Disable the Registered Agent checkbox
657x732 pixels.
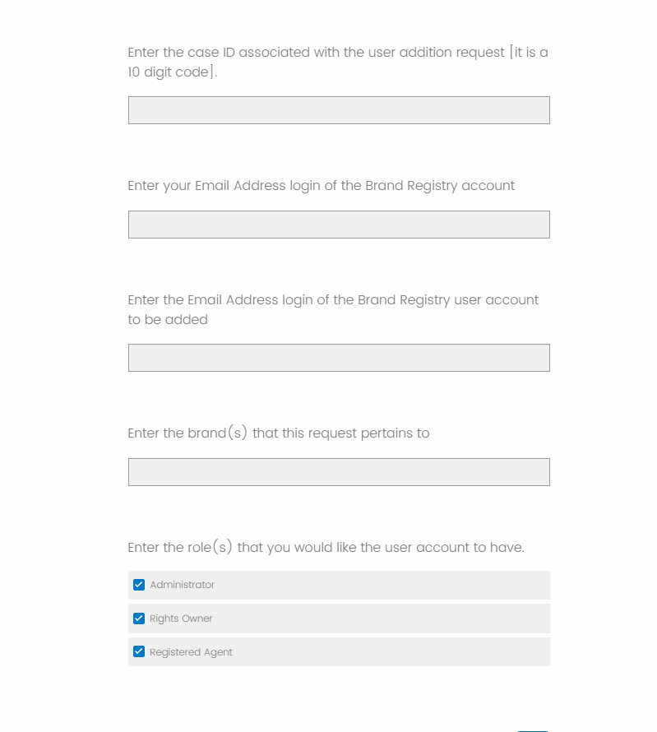click(x=139, y=652)
